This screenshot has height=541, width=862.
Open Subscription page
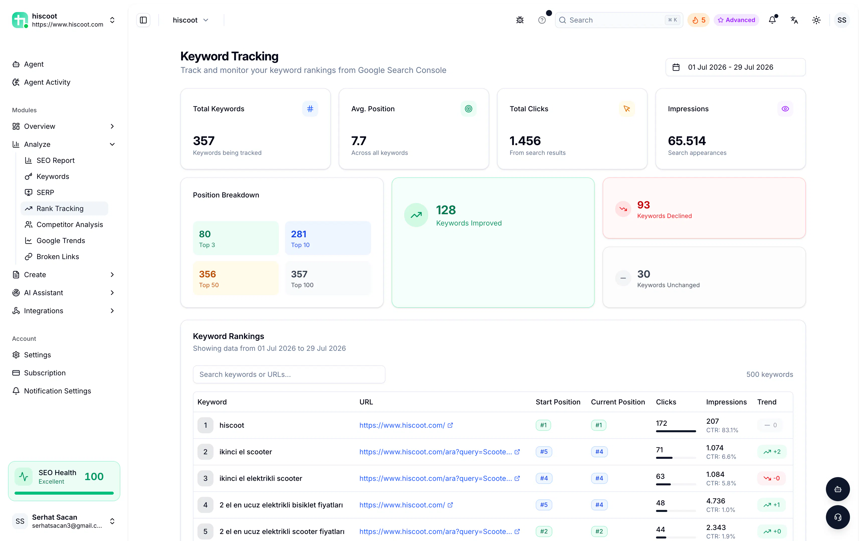coord(64,373)
